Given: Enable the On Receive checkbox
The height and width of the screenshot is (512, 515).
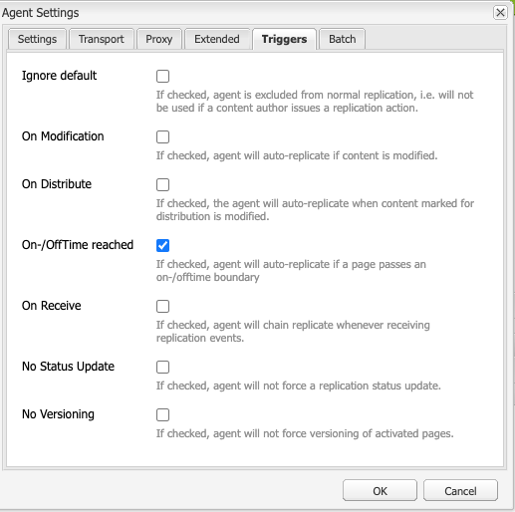Looking at the screenshot, I should click(162, 306).
